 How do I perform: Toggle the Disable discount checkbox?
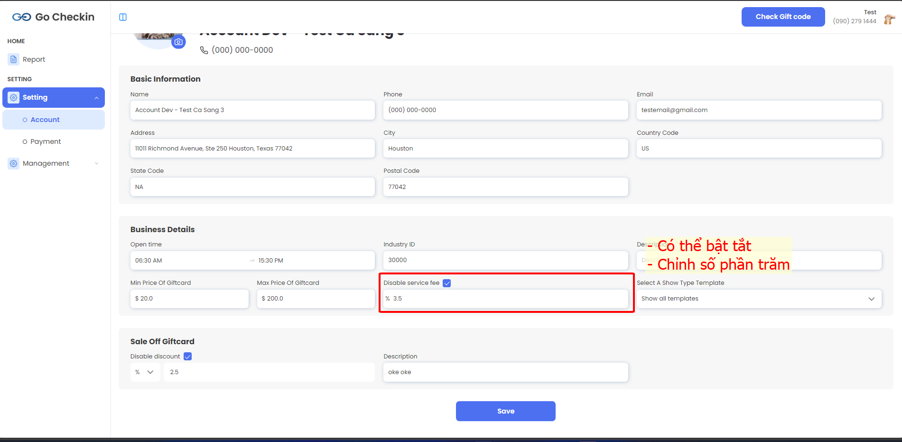click(187, 357)
